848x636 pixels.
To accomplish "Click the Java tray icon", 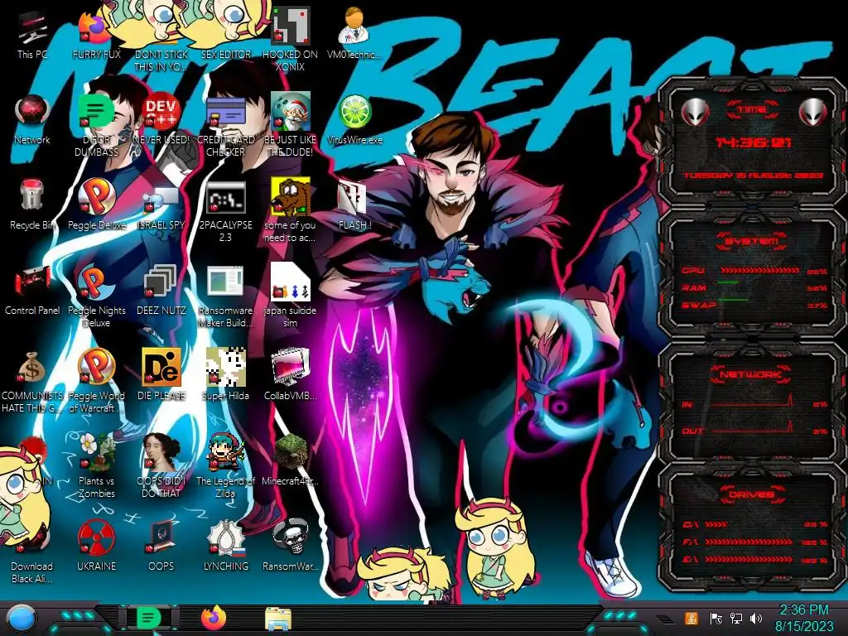I will [691, 618].
